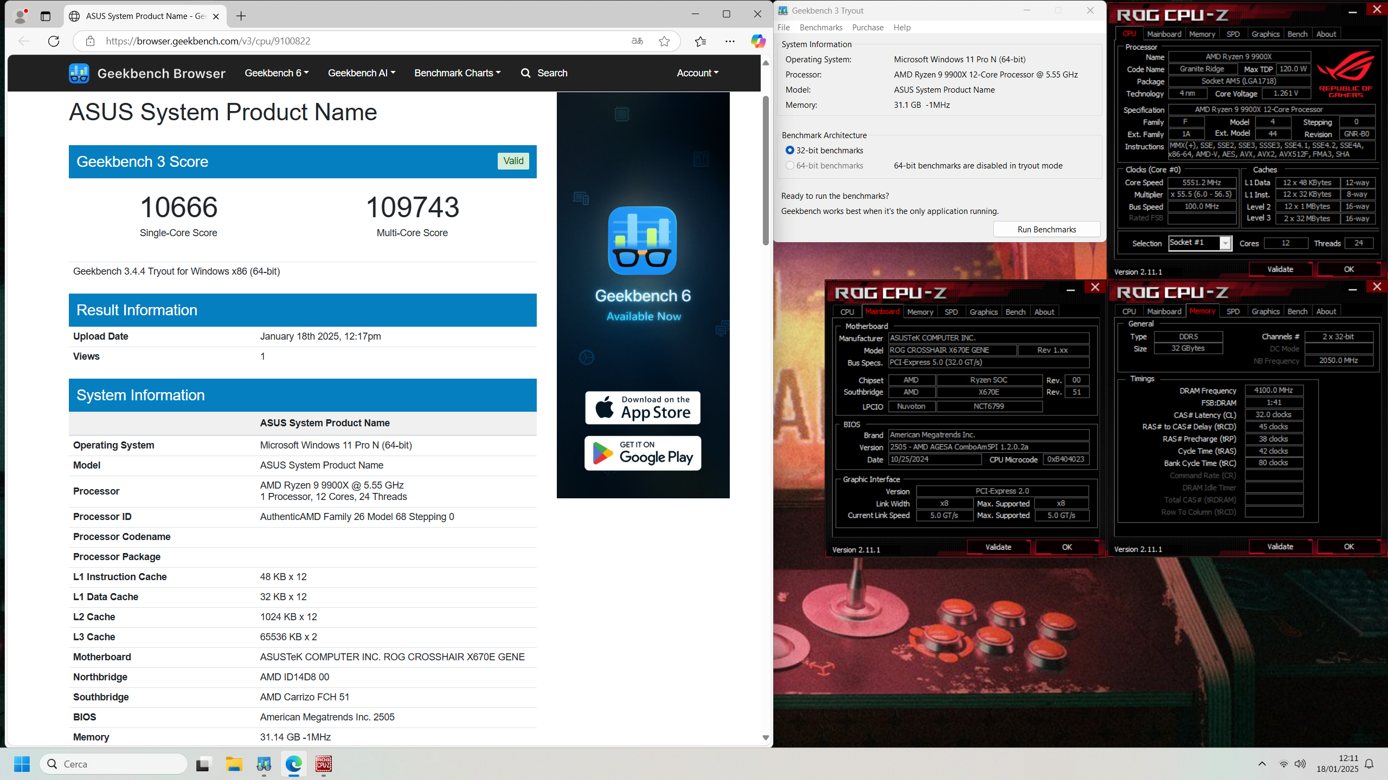This screenshot has height=780, width=1388.
Task: Click Validate in Memory CPU-Z window
Action: click(x=1280, y=547)
